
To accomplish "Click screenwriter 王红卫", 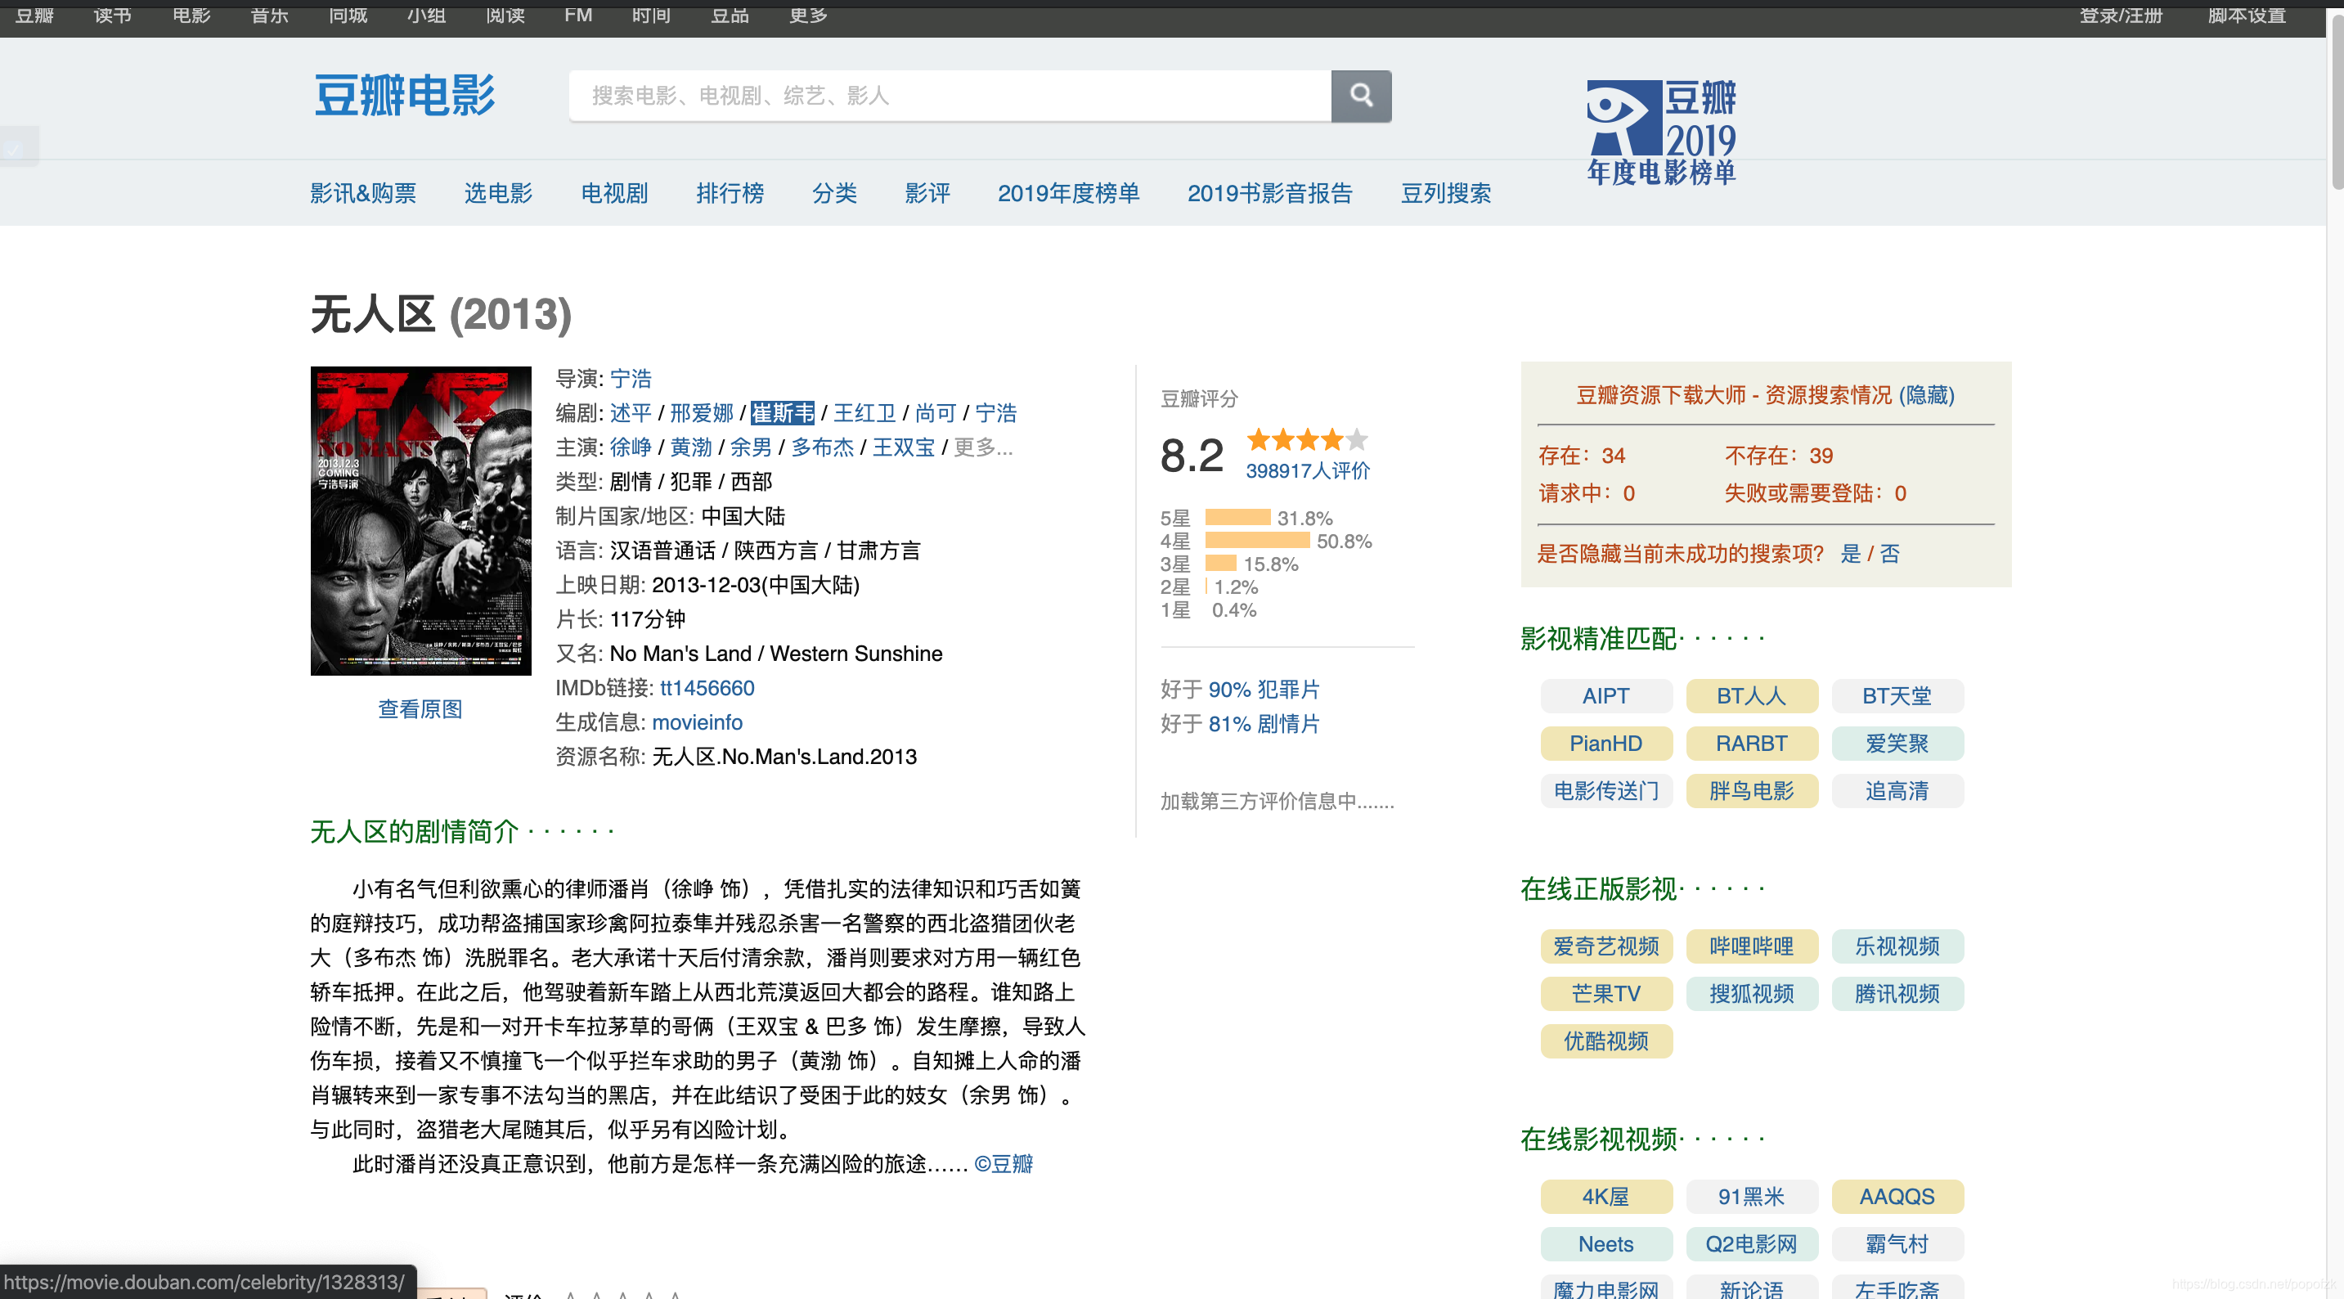I will click(x=864, y=412).
